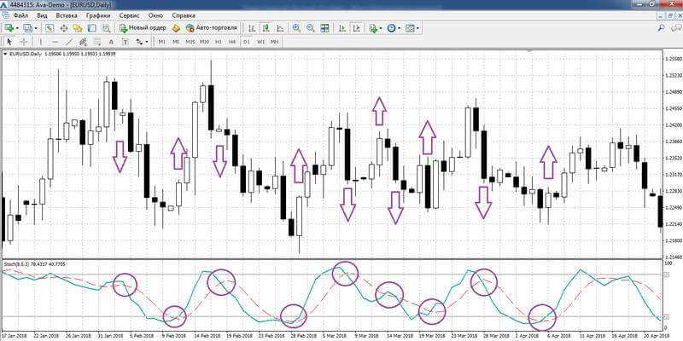Image resolution: width=683 pixels, height=341 pixels.
Task: Zoom out the chart with magnifier minus
Action: 311,28
